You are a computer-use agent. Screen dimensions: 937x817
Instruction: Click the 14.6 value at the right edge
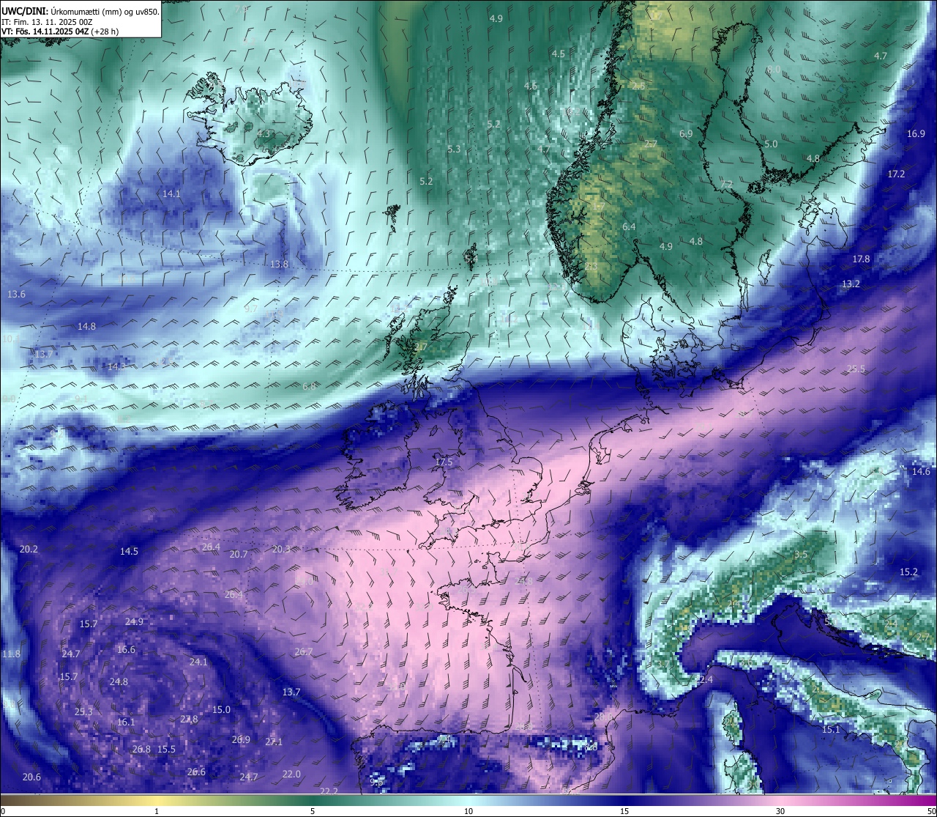coord(921,471)
